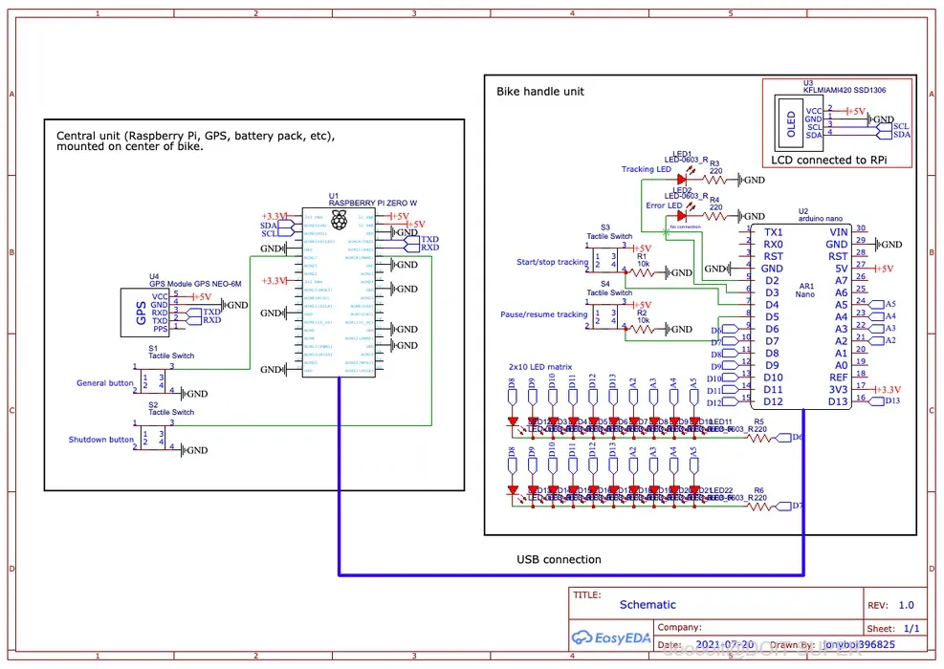Select the A5 net port right of Arduino
Viewport: 944px width, 669px height.
point(883,305)
